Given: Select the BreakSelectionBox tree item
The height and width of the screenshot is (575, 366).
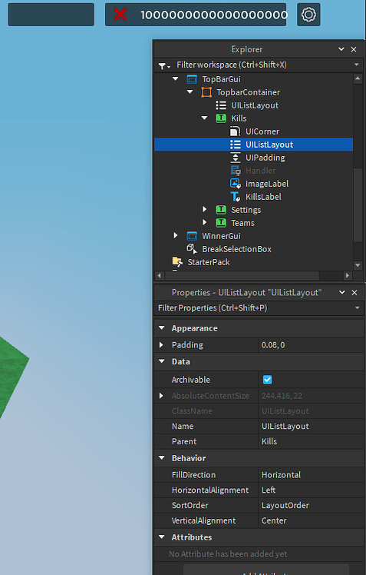Looking at the screenshot, I should pos(236,249).
